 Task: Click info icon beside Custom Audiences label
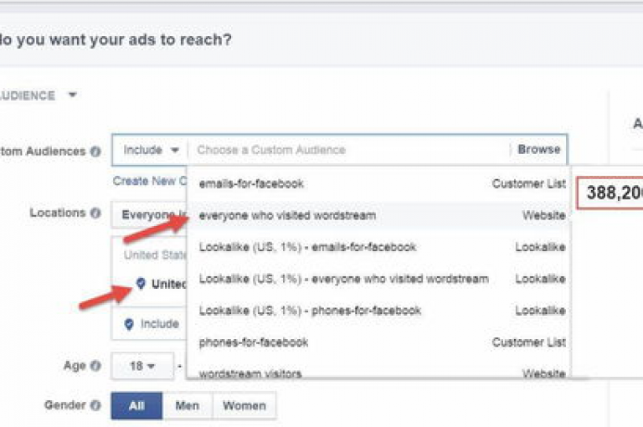pos(95,152)
